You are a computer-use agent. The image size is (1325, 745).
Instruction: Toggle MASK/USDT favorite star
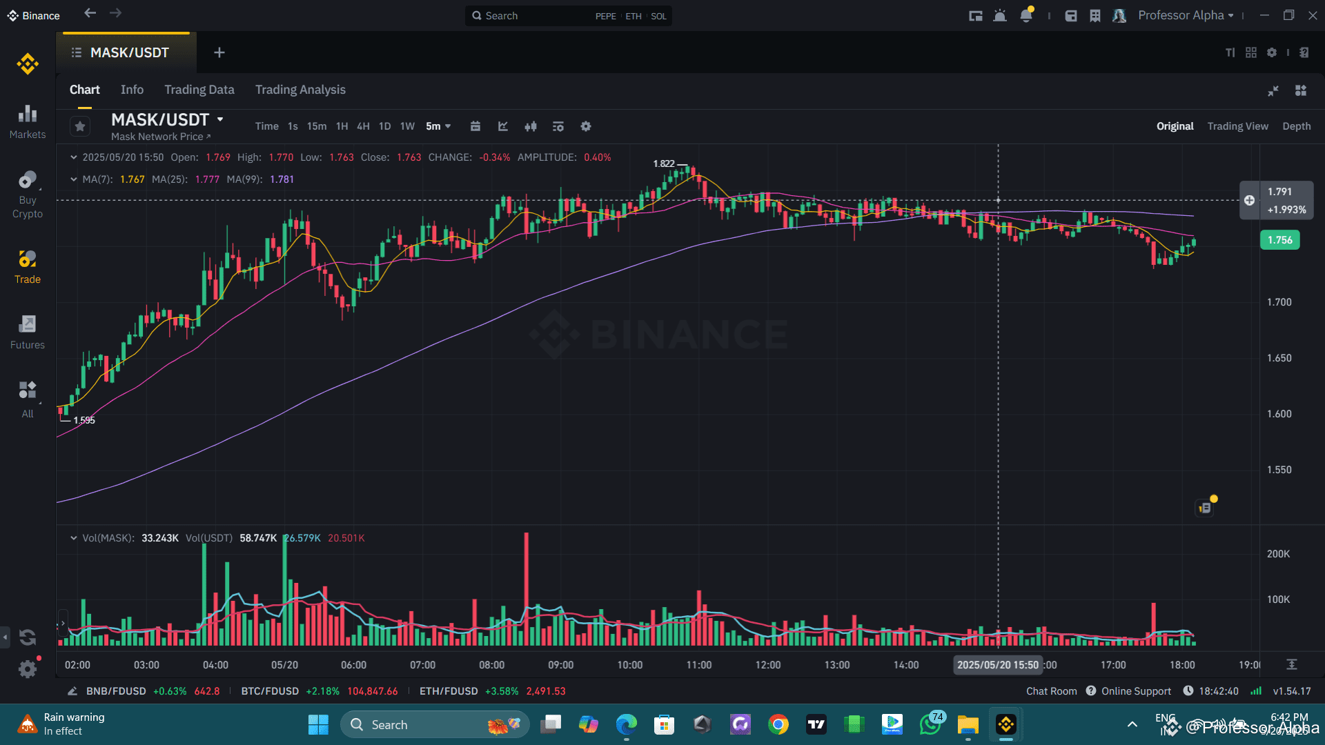tap(80, 126)
